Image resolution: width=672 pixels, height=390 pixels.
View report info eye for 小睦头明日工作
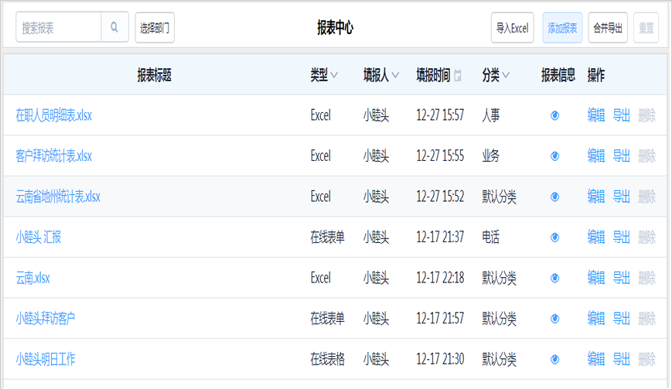[554, 359]
